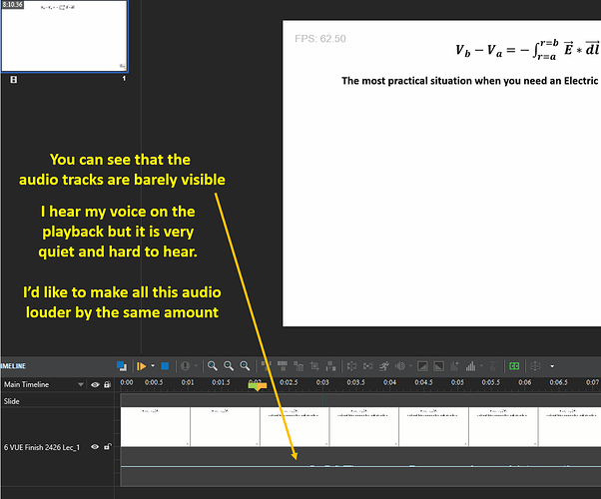This screenshot has width=601, height=499.
Task: Click the zoom to fit magnifier icon
Action: [x=245, y=366]
